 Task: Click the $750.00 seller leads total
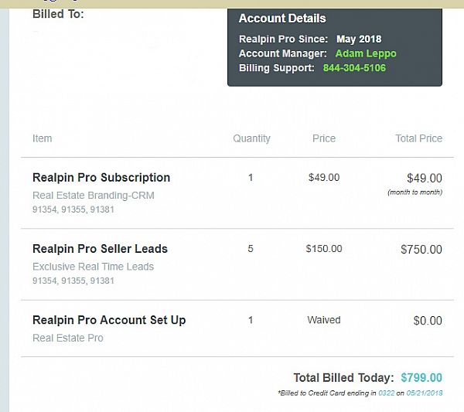click(x=421, y=250)
